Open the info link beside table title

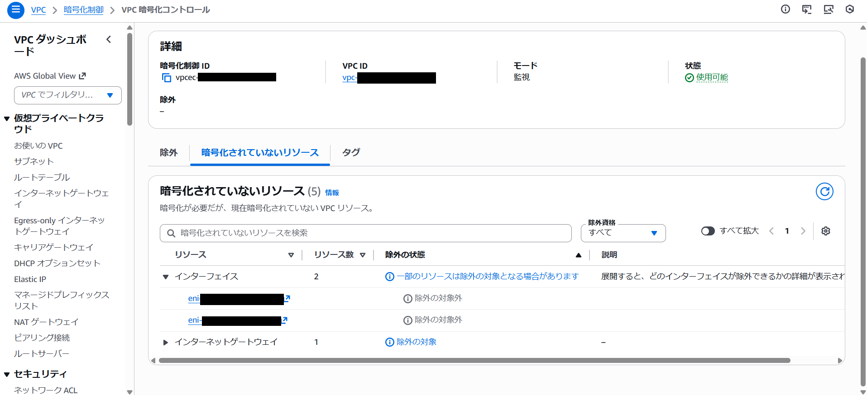point(332,193)
